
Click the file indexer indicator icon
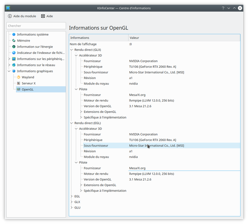click(14, 53)
